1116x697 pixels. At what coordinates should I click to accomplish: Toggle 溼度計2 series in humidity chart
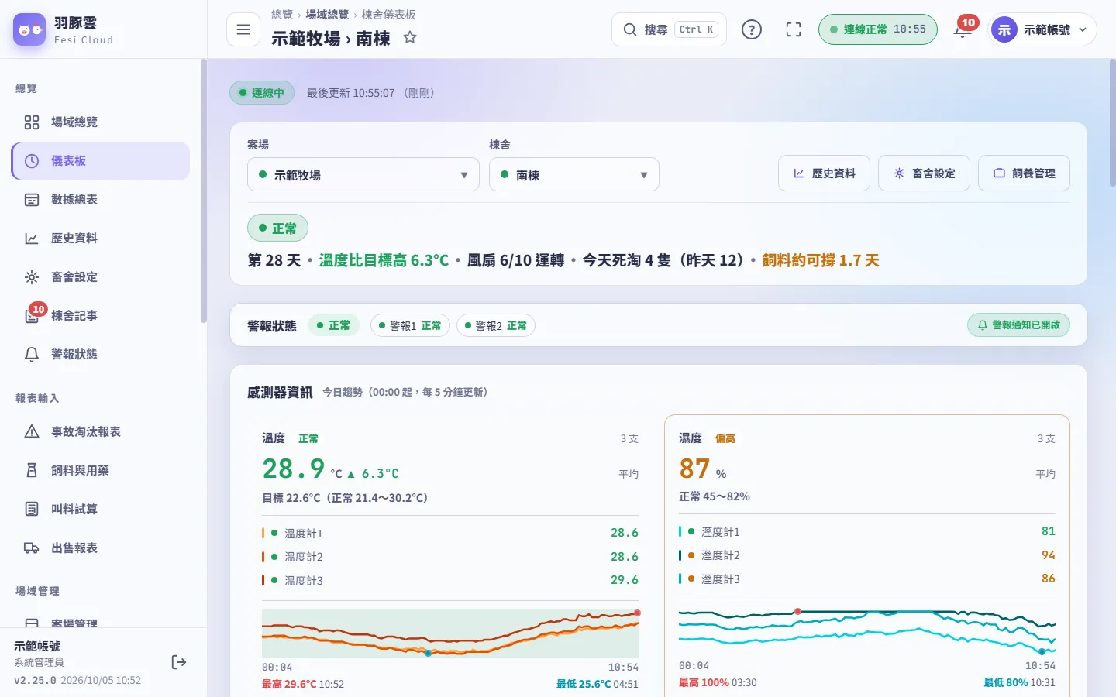(867, 555)
